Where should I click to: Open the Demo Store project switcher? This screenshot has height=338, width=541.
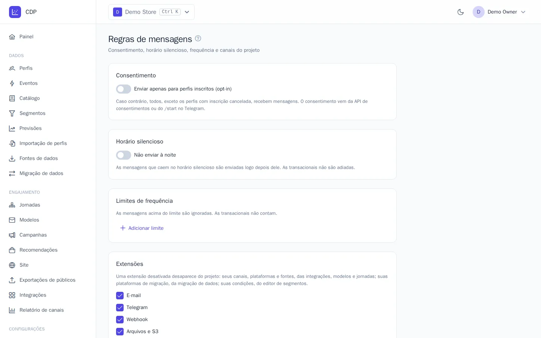tap(151, 12)
